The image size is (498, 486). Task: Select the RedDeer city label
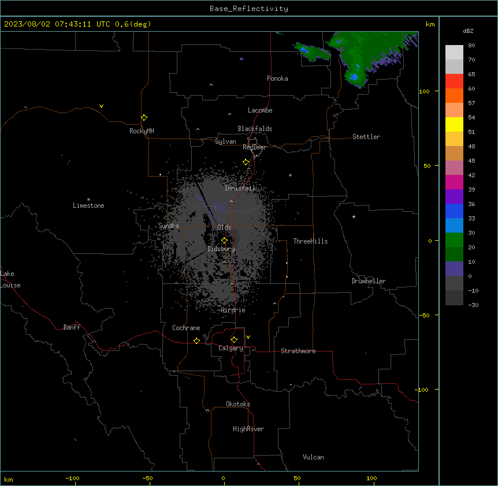pos(254,147)
